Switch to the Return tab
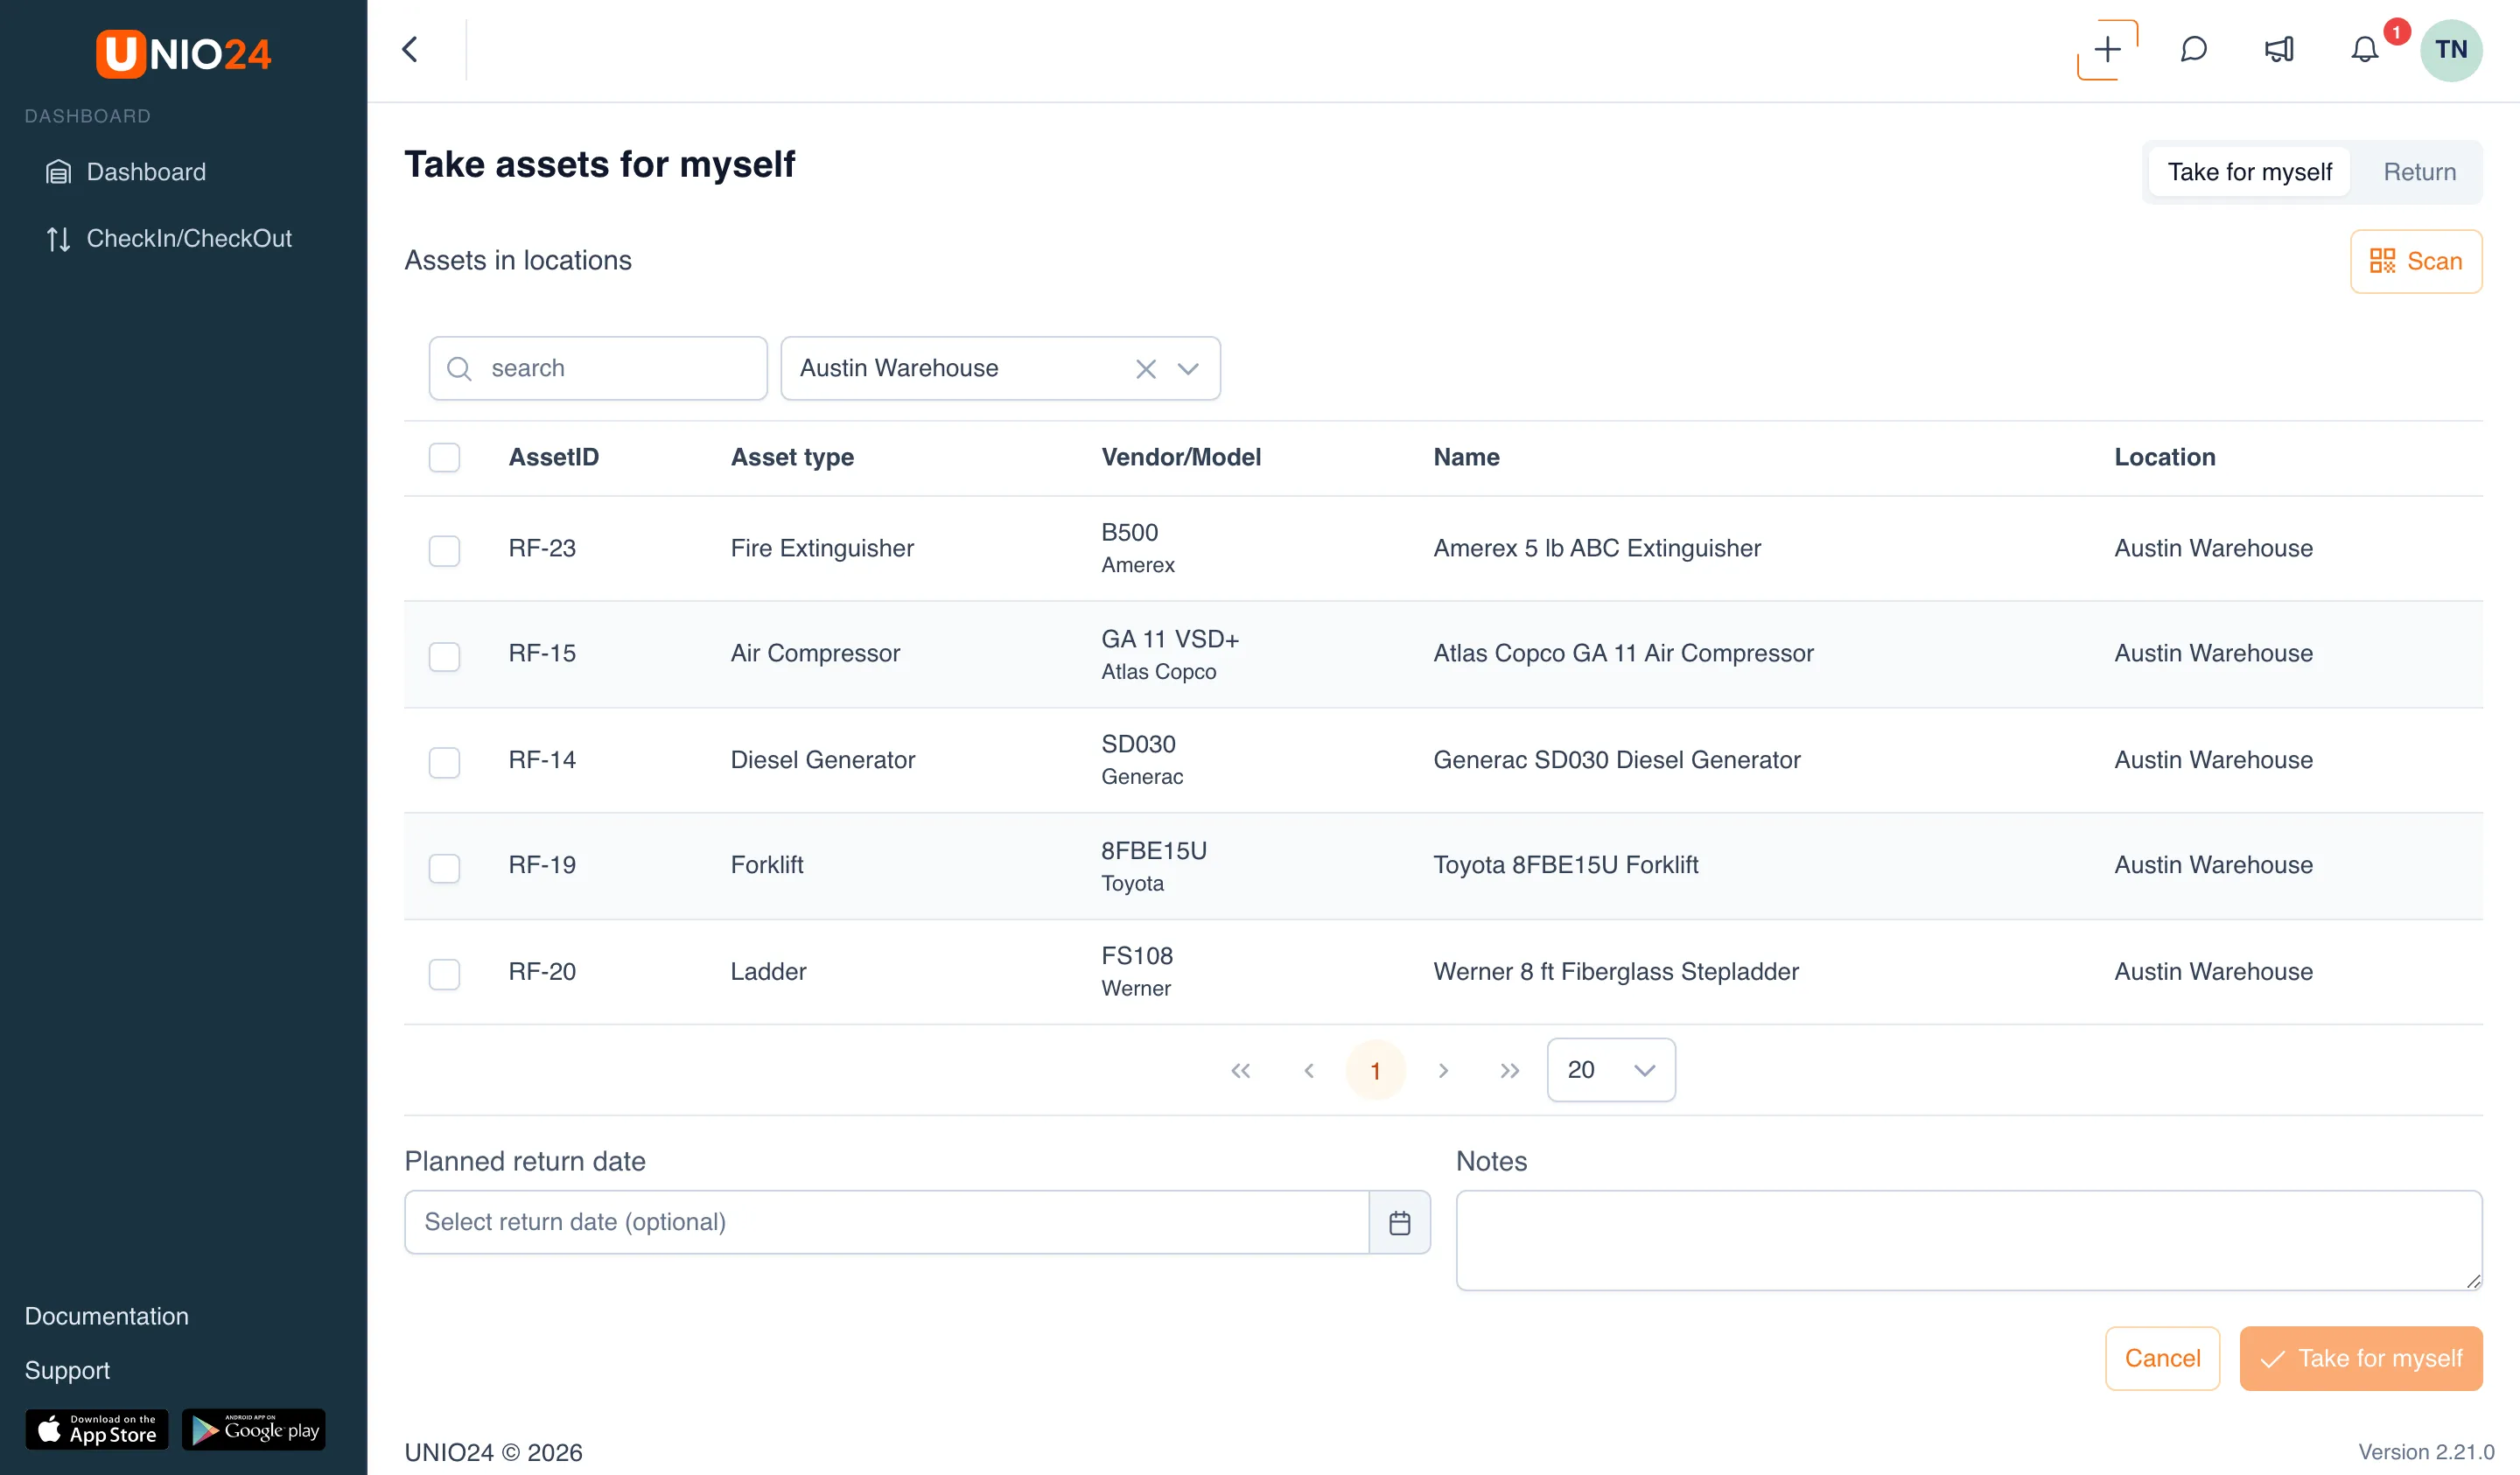The width and height of the screenshot is (2520, 1475). pyautogui.click(x=2419, y=172)
